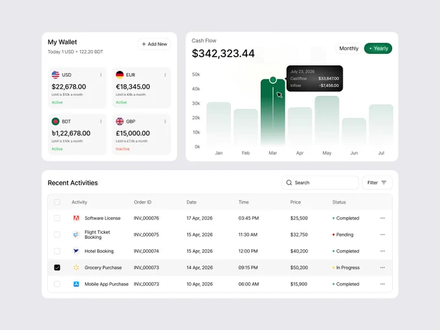Click the €18,345.00 EUR balance
Image resolution: width=440 pixels, height=330 pixels.
[133, 87]
